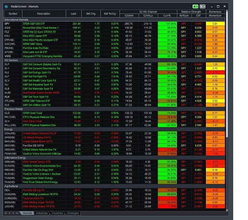Click the Relative Strength group header
248x220 pixels.
tap(191, 12)
